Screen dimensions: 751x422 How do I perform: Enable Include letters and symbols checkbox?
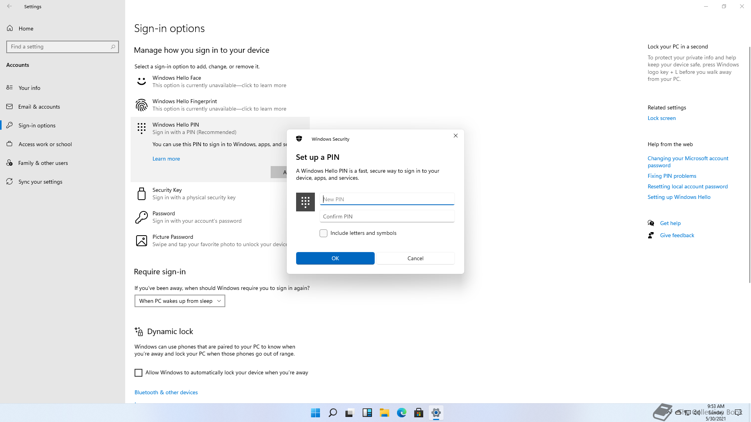click(323, 233)
